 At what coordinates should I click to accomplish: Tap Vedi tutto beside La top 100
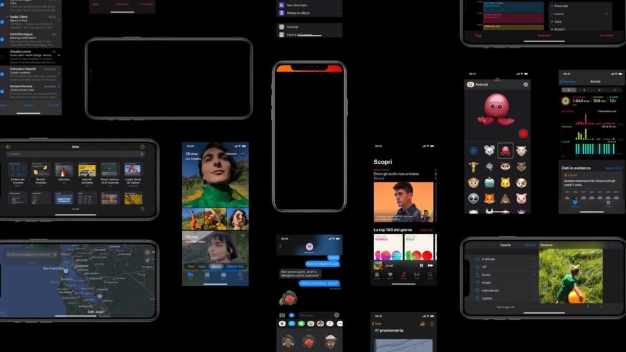[x=426, y=230]
